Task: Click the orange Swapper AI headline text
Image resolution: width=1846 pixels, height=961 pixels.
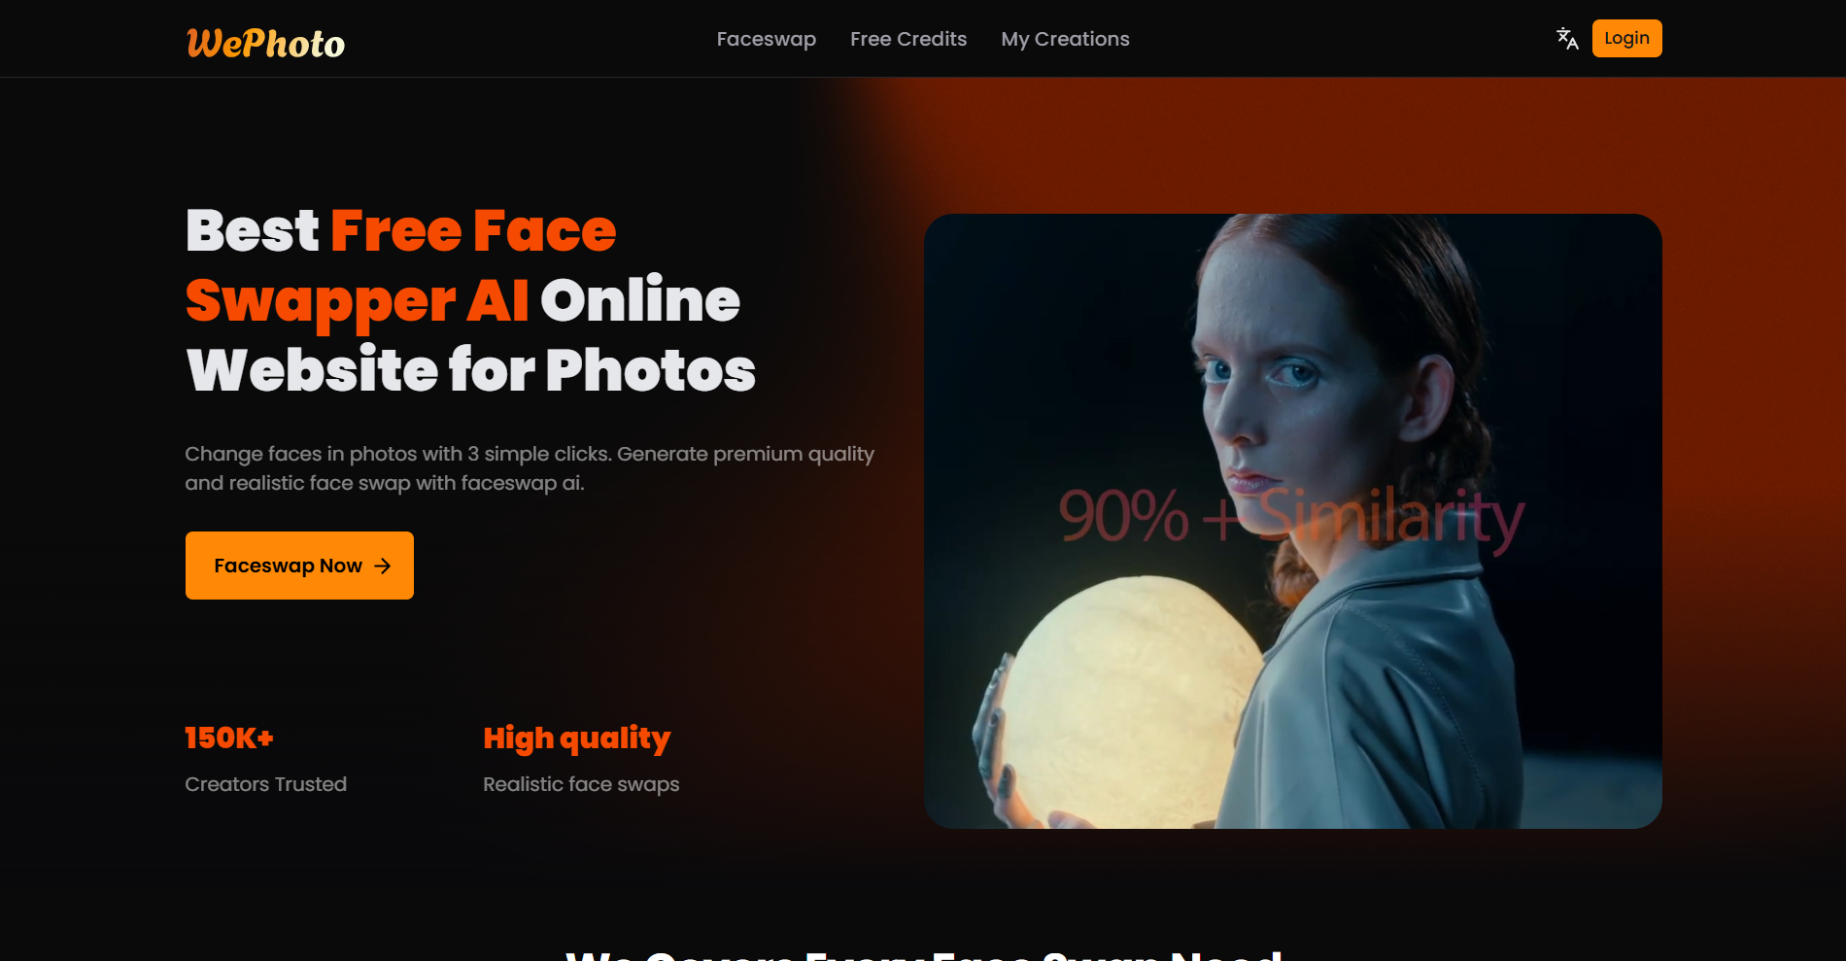Action: coord(357,301)
